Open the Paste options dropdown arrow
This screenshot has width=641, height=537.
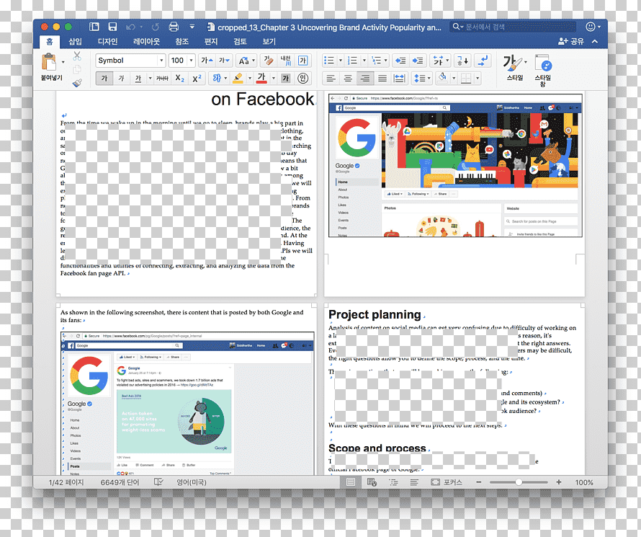63,62
